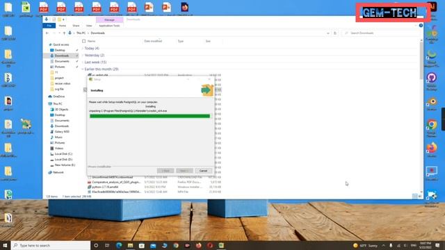Refresh the Downloads folder view
Screen dimensions: 445x250
[x=335, y=33]
